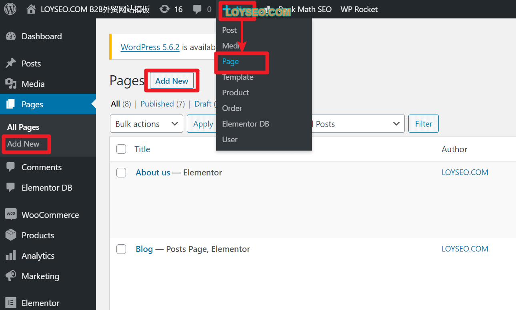The height and width of the screenshot is (310, 516).
Task: Click LOYSEO.COM author link in About us row
Action: tap(465, 172)
